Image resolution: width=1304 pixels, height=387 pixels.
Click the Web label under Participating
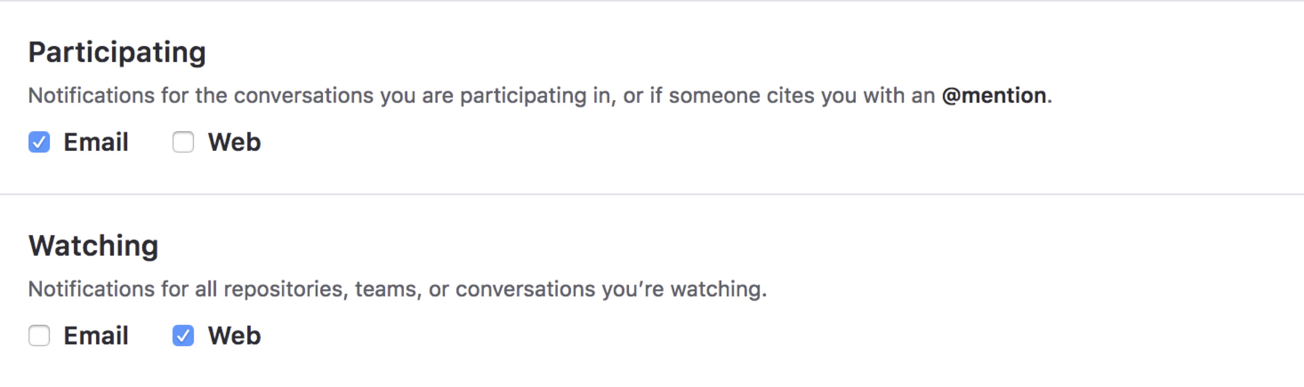click(x=234, y=142)
